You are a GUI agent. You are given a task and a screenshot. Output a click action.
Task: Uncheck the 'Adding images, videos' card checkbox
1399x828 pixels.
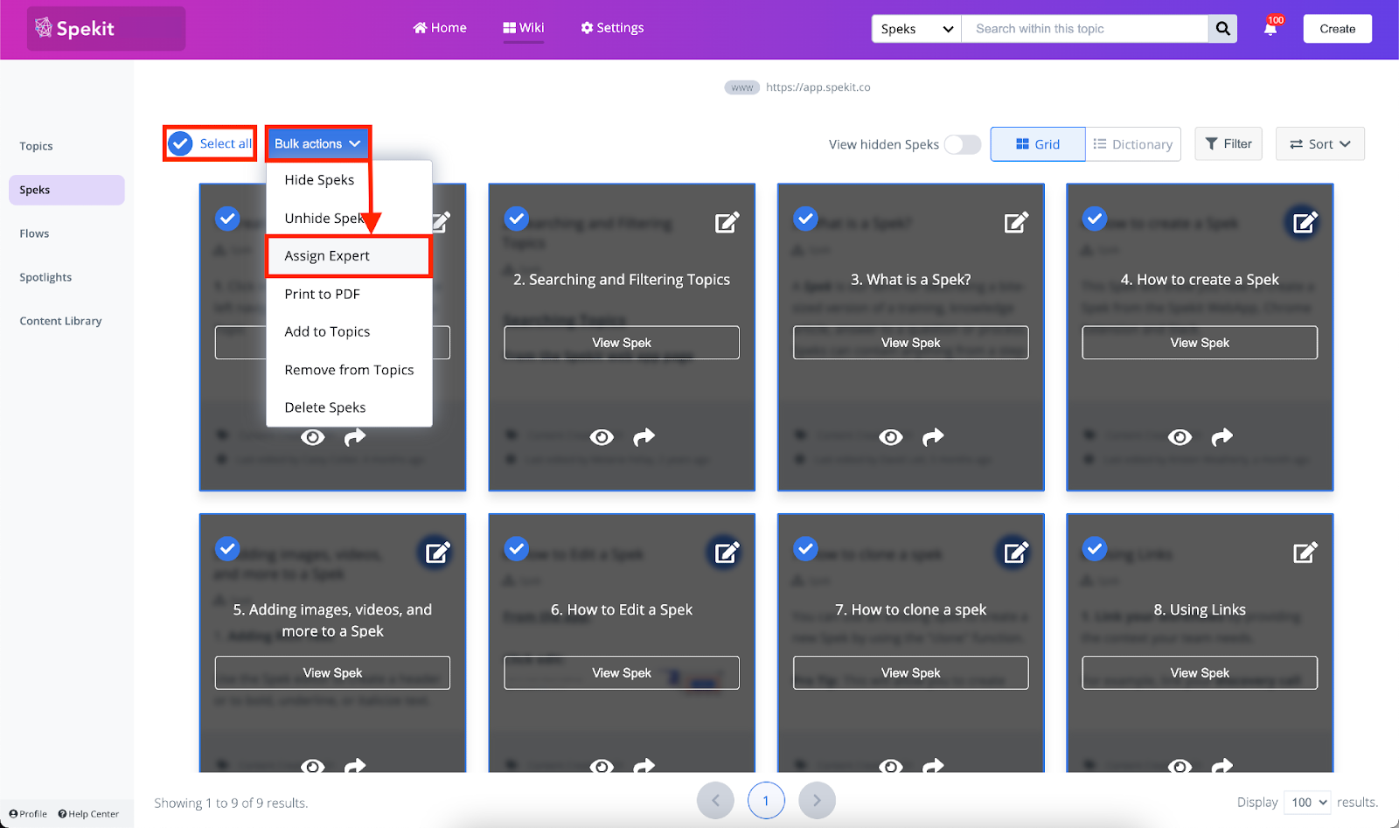click(227, 548)
